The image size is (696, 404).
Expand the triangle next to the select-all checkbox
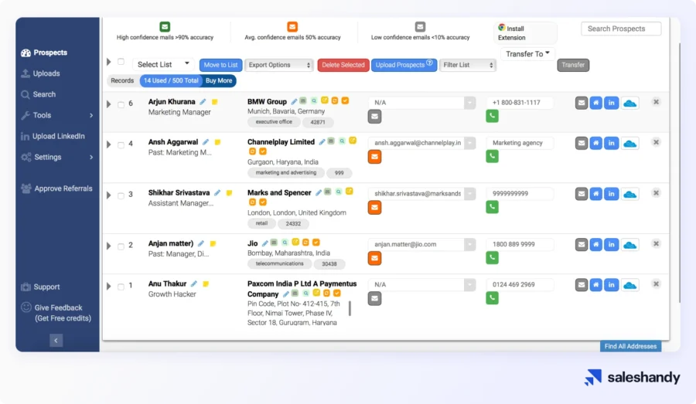point(109,62)
